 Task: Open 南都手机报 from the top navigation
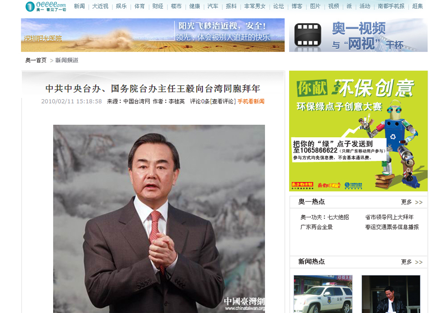click(x=391, y=6)
